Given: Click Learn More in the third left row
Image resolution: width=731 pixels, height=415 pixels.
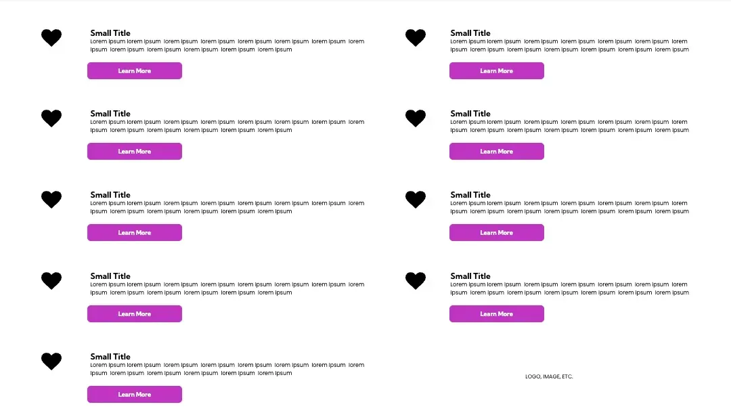Looking at the screenshot, I should [135, 233].
